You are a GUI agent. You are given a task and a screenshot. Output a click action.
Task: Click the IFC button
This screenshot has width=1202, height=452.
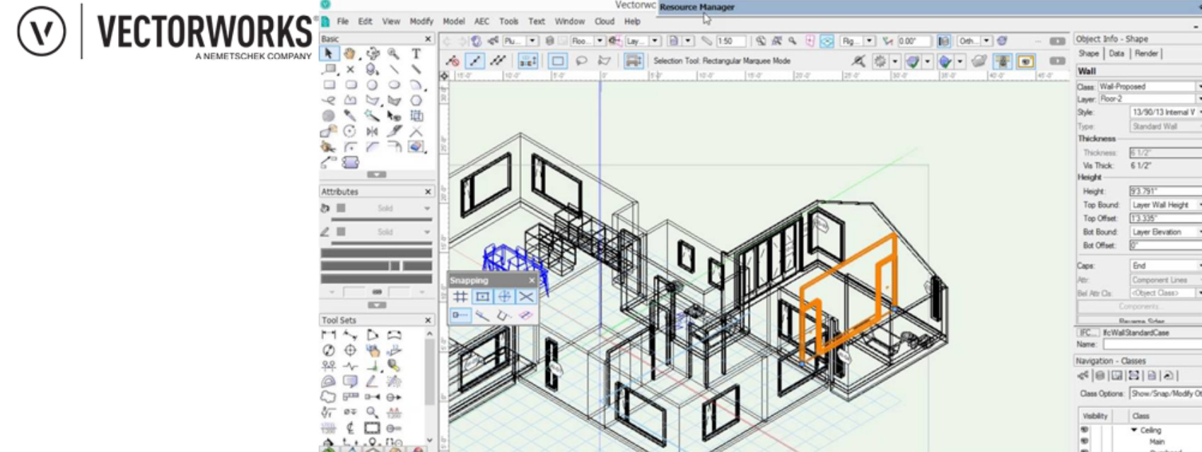[1085, 333]
